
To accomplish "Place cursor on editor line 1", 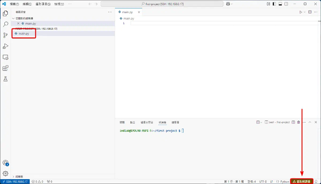I will point(225,23).
